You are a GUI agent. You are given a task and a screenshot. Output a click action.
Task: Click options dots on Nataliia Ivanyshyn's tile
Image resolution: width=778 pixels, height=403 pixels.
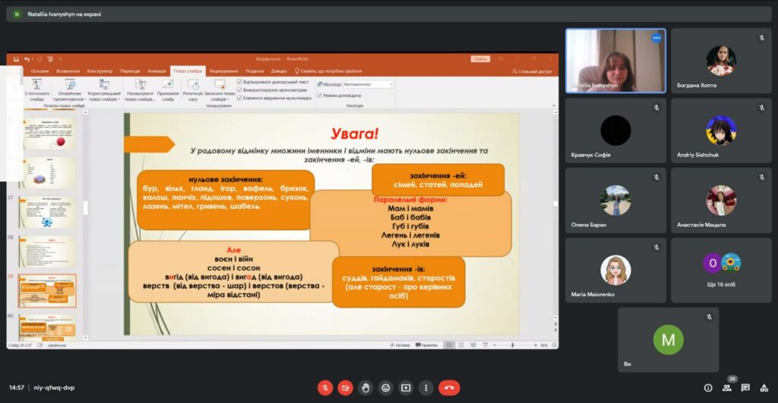pos(656,38)
